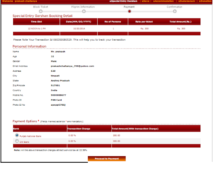
Task: Click the '12 NOON to 1 PM' cell
Action: [x=37, y=29]
